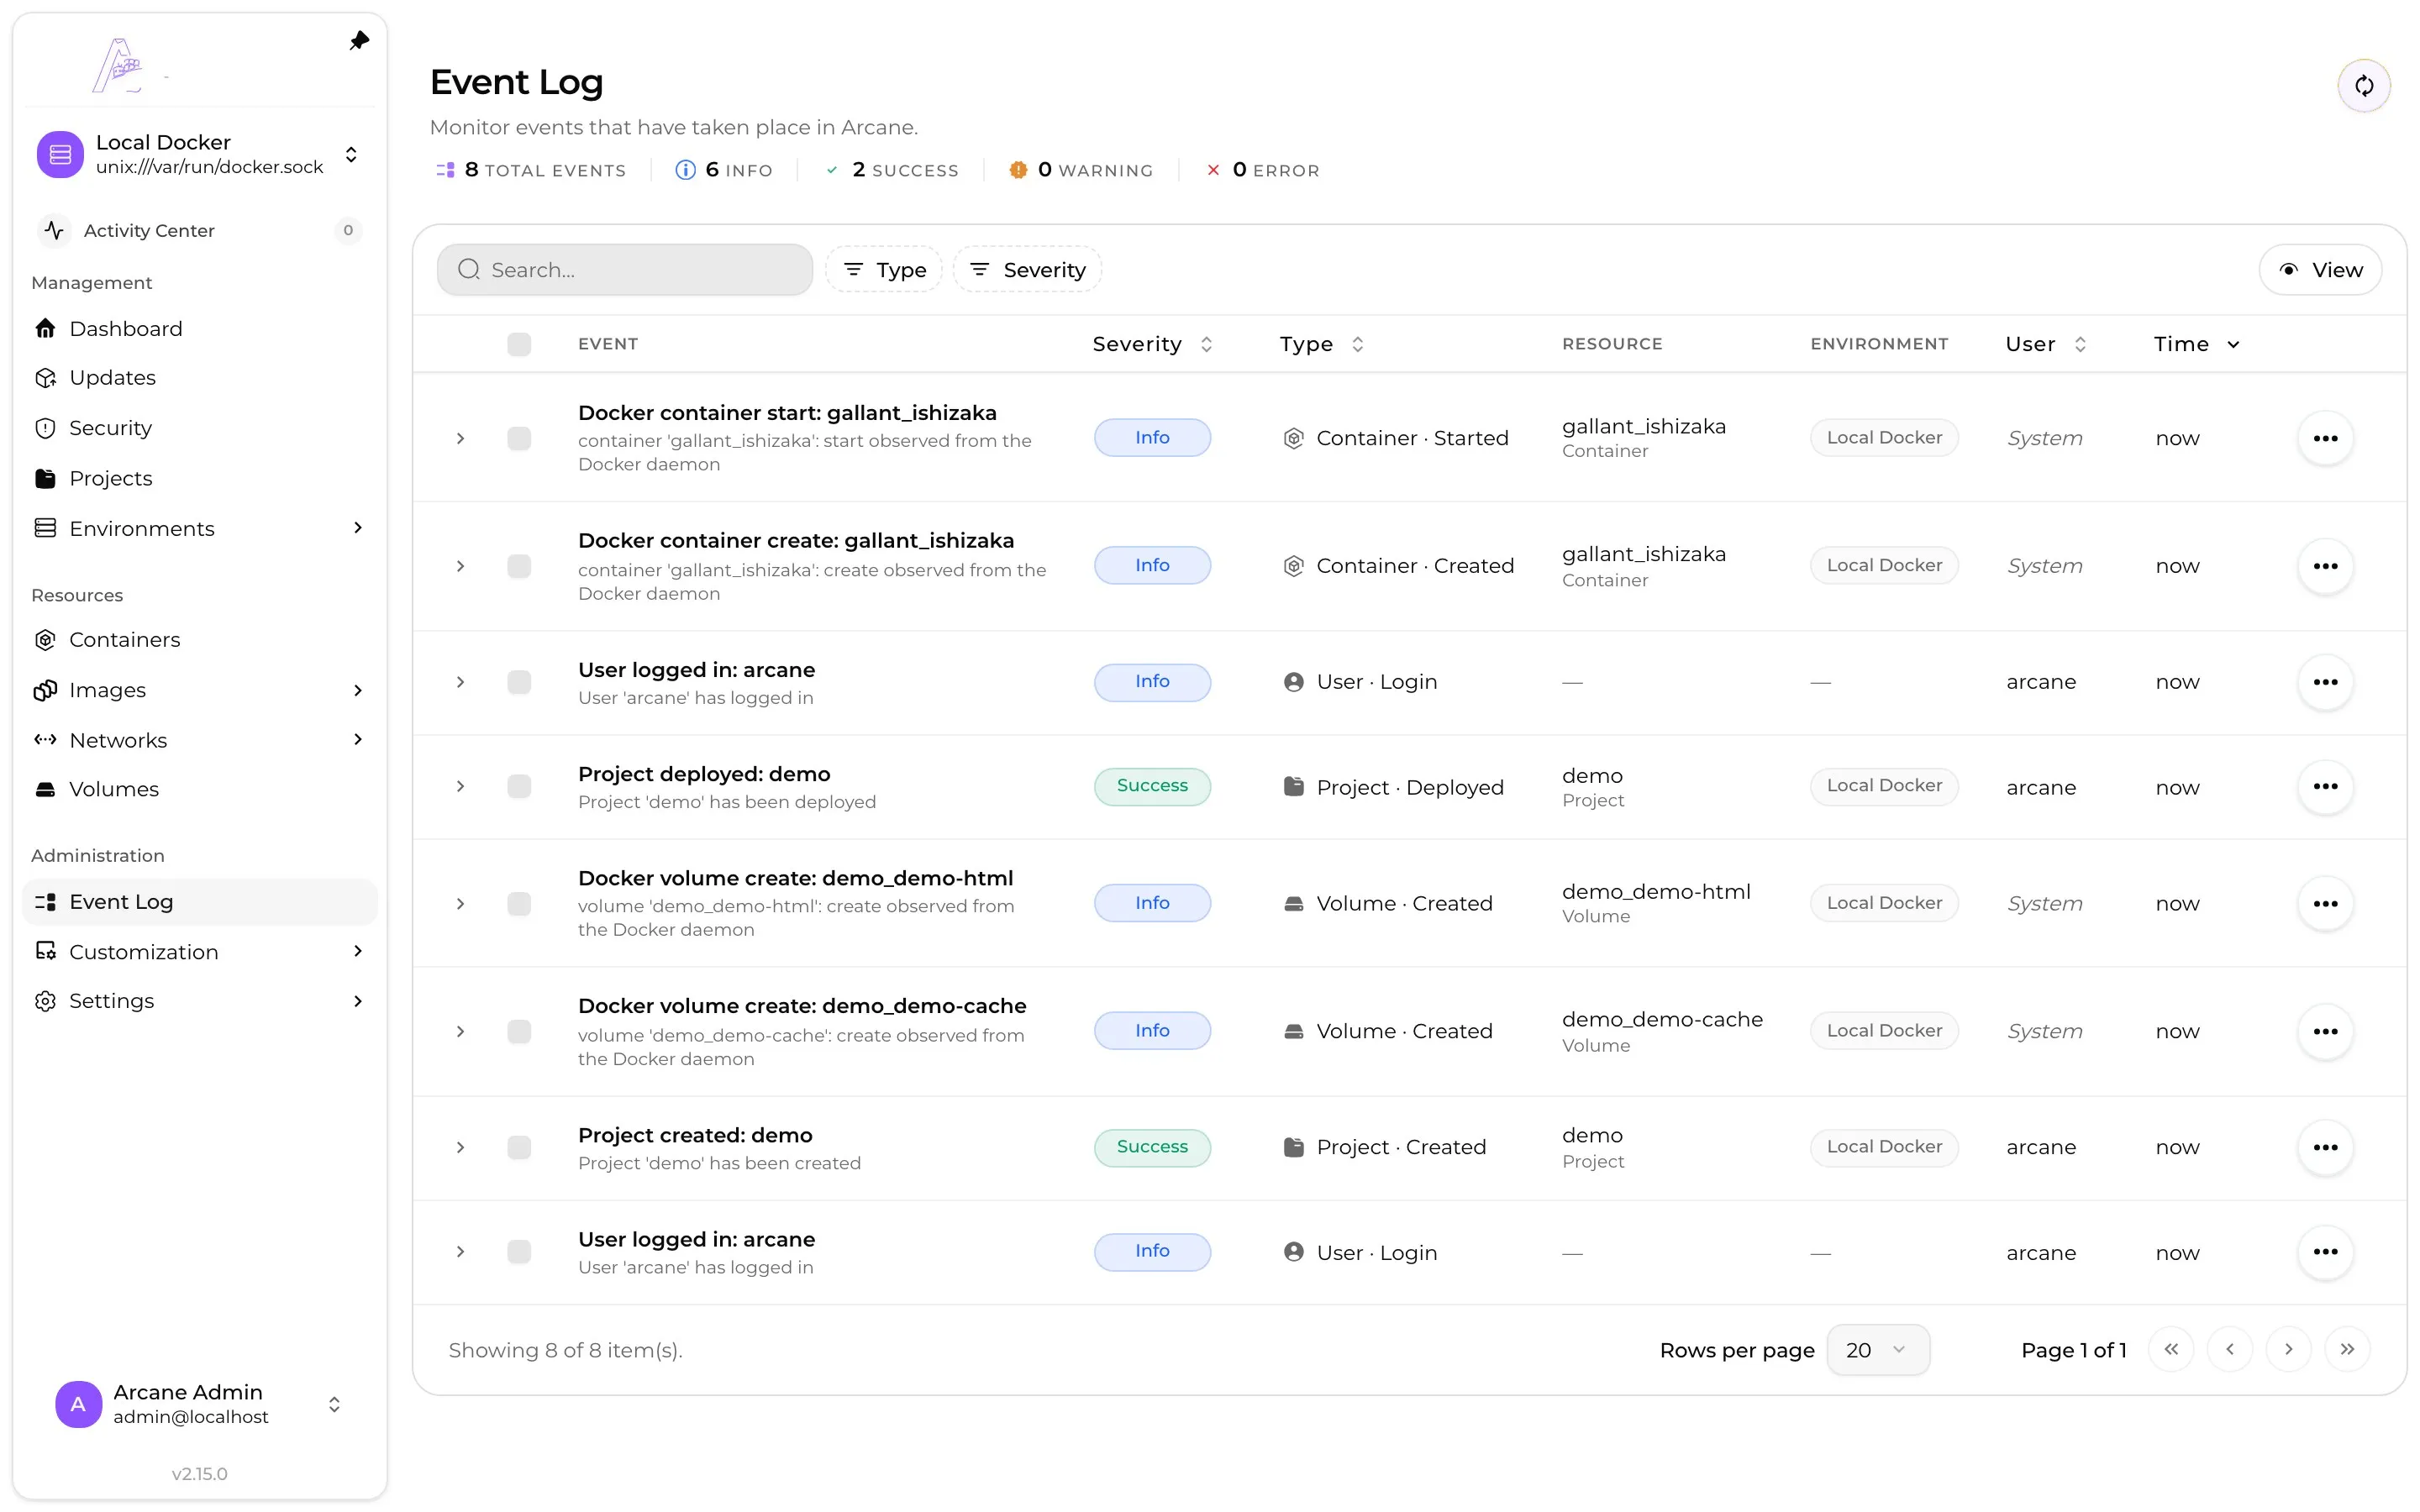Open actions menu for container create event

[x=2325, y=566]
